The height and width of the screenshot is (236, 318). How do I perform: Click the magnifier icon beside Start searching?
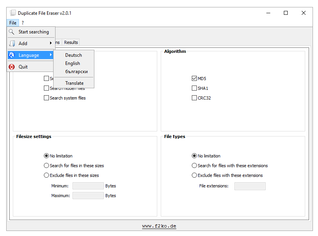click(x=12, y=32)
